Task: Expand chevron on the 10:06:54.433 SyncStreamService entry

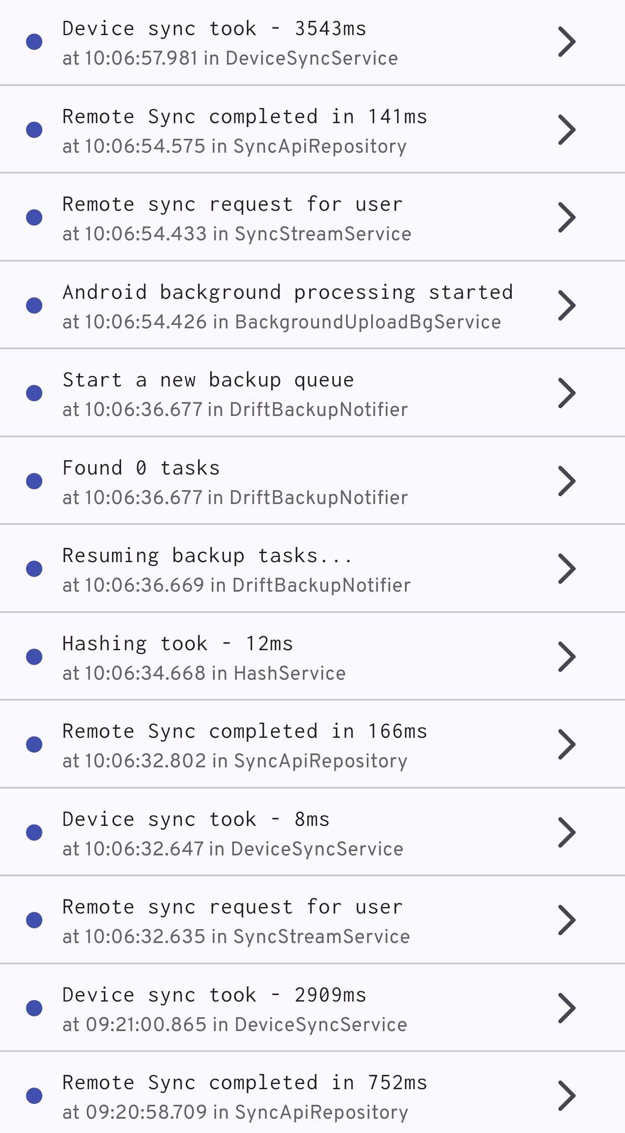Action: click(x=566, y=217)
